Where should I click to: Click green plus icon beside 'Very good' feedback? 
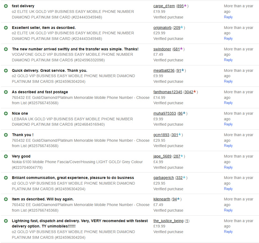[x=6, y=156]
